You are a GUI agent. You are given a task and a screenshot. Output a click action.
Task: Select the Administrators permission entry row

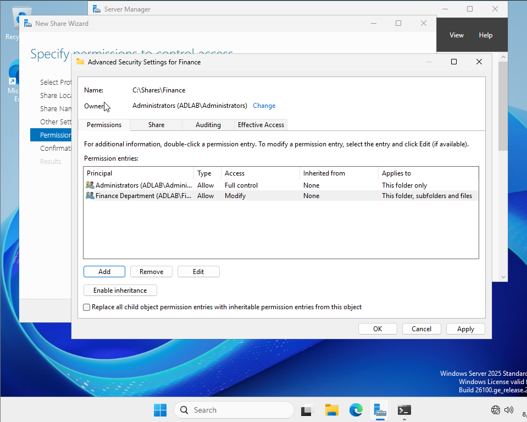[x=281, y=185]
